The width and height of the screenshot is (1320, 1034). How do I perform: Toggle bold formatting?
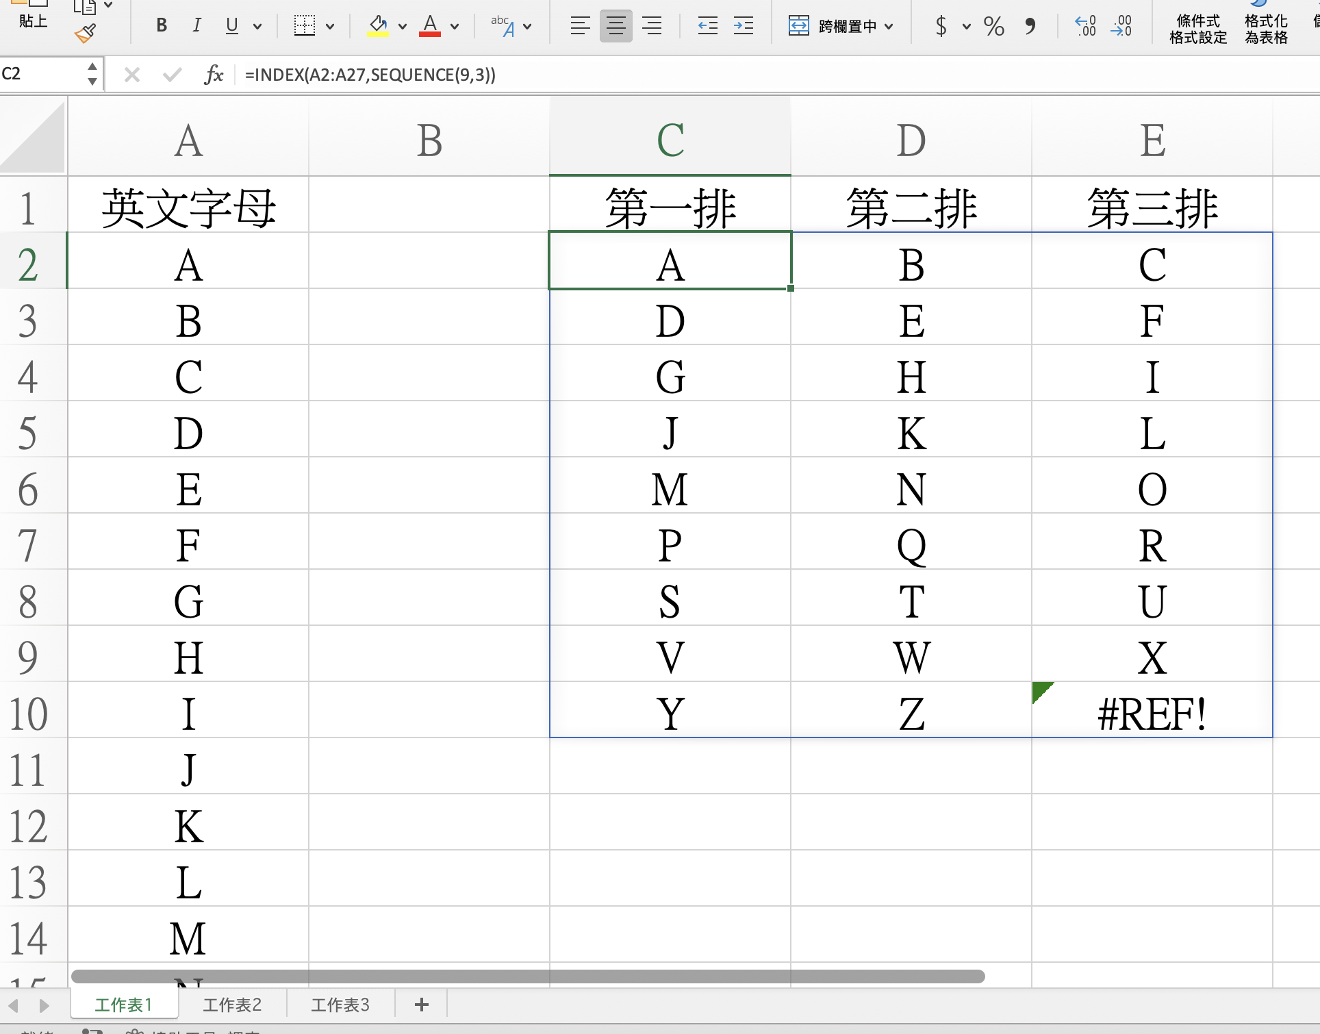pyautogui.click(x=162, y=26)
